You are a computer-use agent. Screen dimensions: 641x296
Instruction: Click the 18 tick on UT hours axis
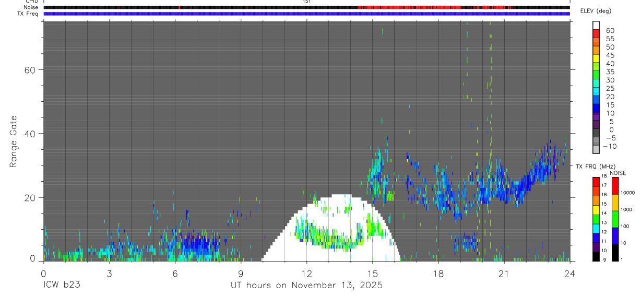tap(438, 274)
